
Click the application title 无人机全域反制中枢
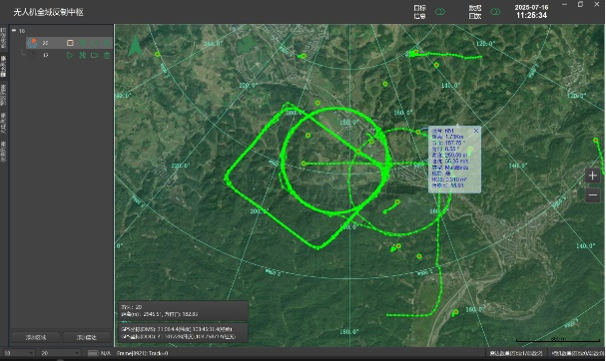click(48, 12)
